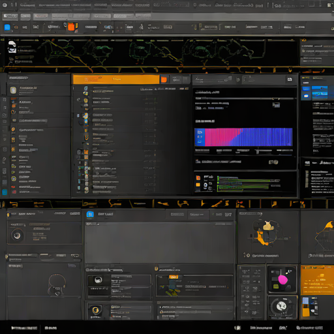The image size is (334, 334).
Task: Click the cream rounded icon at the left panel's top
Action: click(x=13, y=90)
